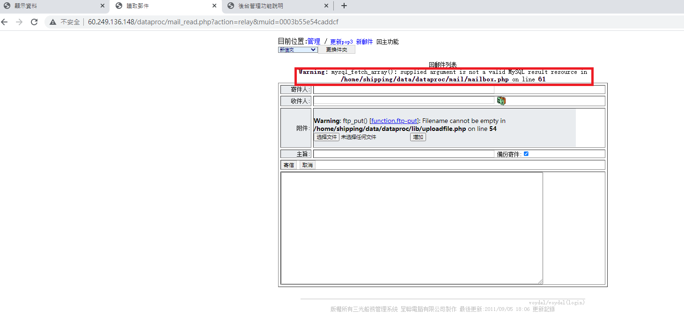684x331 pixels.
Task: Click the 增加 attachment button
Action: click(418, 137)
